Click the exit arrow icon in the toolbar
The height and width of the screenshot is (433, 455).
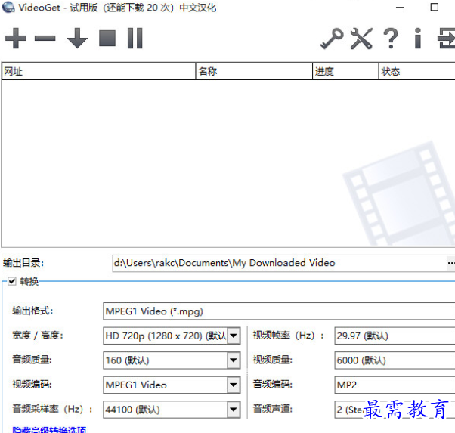pyautogui.click(x=446, y=39)
